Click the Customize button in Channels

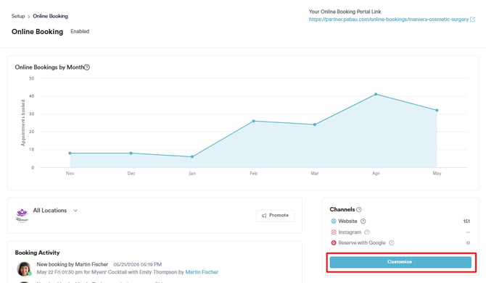click(x=400, y=262)
